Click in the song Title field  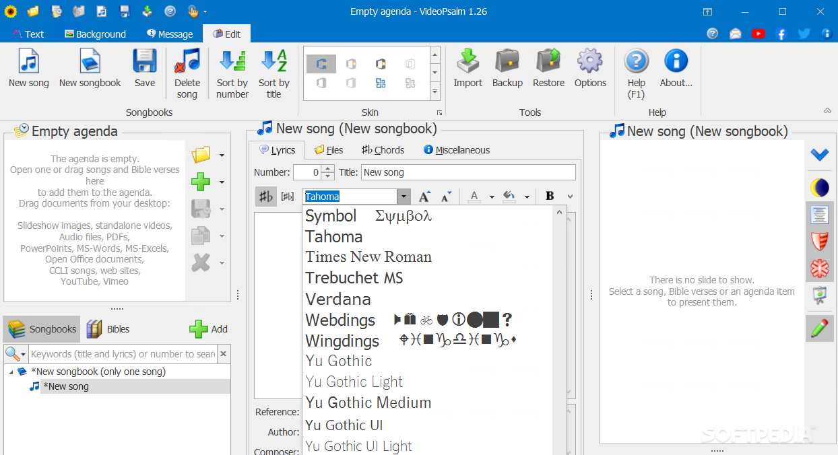pyautogui.click(x=468, y=172)
